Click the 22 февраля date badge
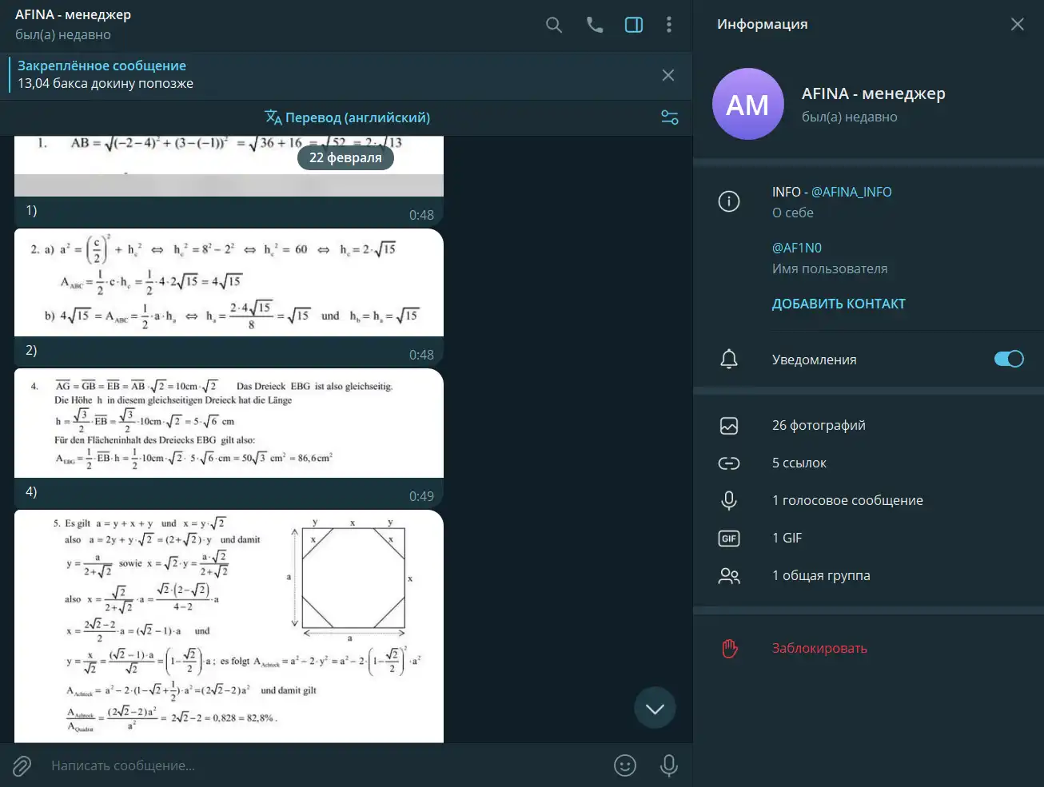This screenshot has height=787, width=1044. (x=345, y=157)
